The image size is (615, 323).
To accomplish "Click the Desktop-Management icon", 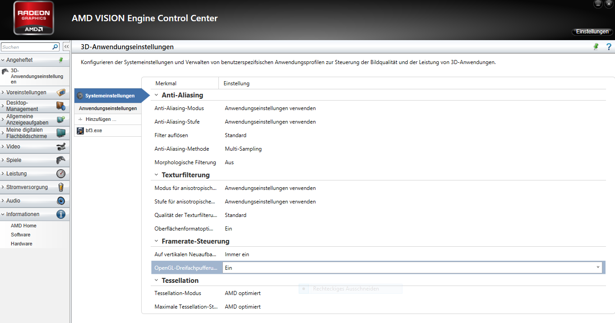I will 61,106.
